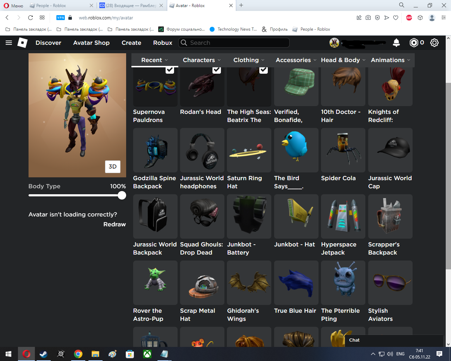Image resolution: width=451 pixels, height=361 pixels.
Task: Equip the Hyperspace Jetpack thumbnail
Action: (x=343, y=216)
